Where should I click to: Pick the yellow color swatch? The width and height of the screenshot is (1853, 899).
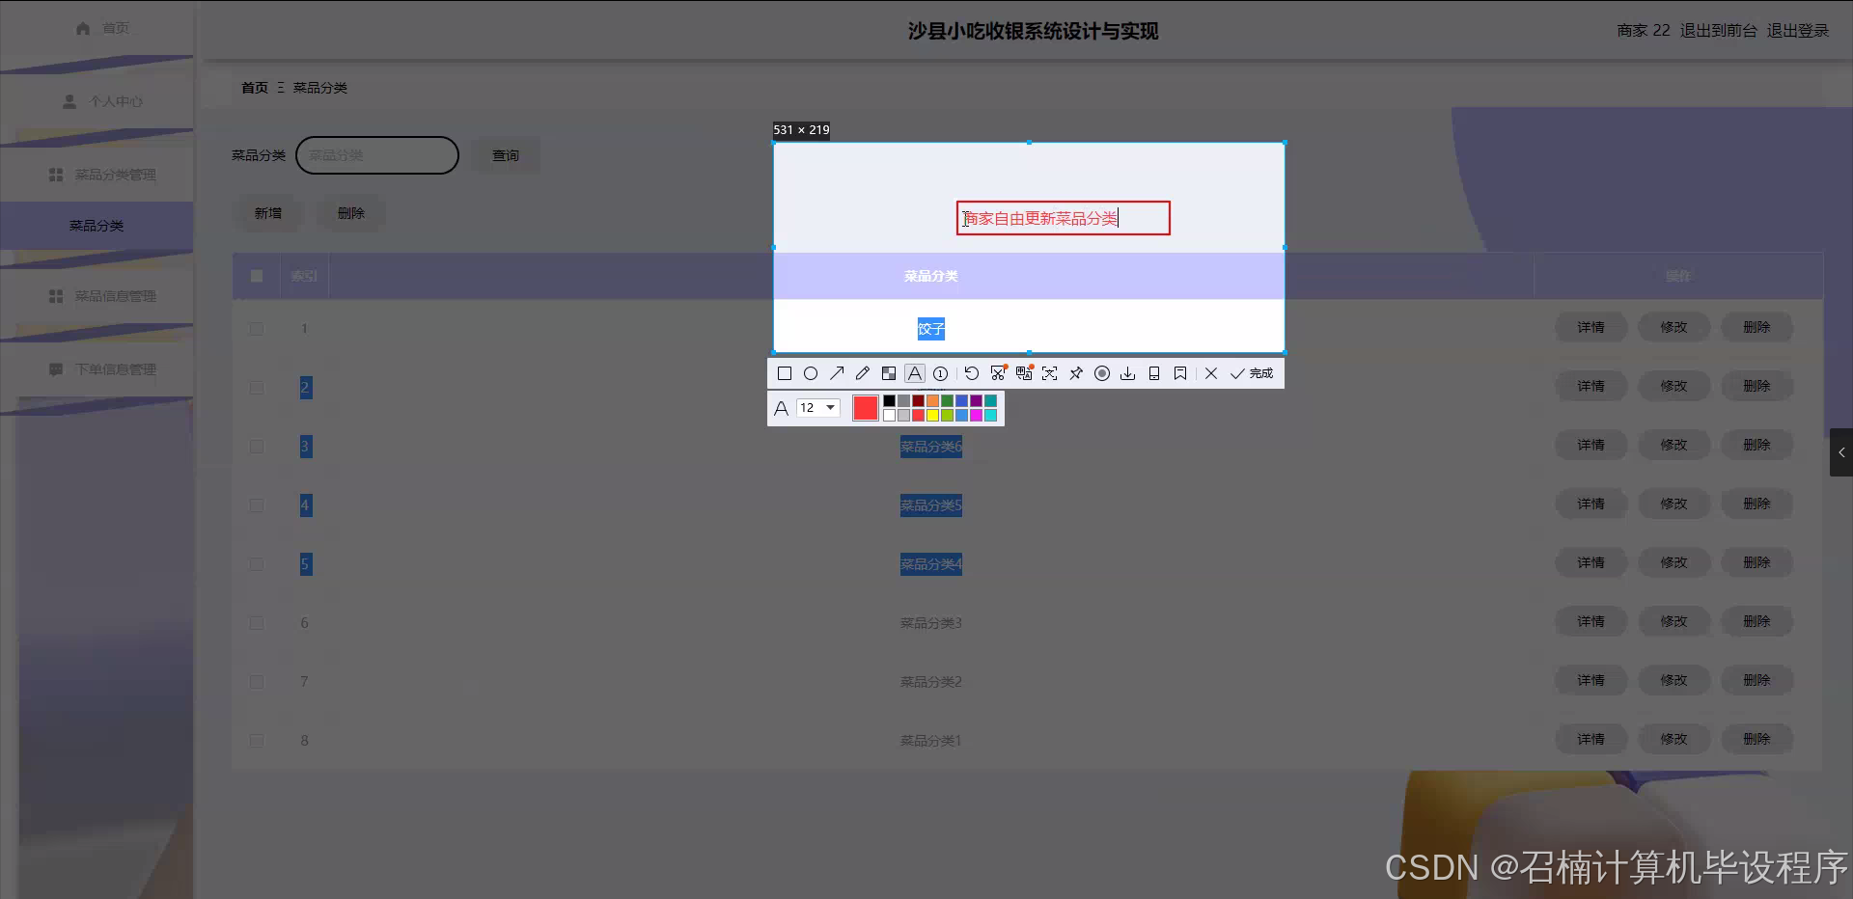coord(930,416)
